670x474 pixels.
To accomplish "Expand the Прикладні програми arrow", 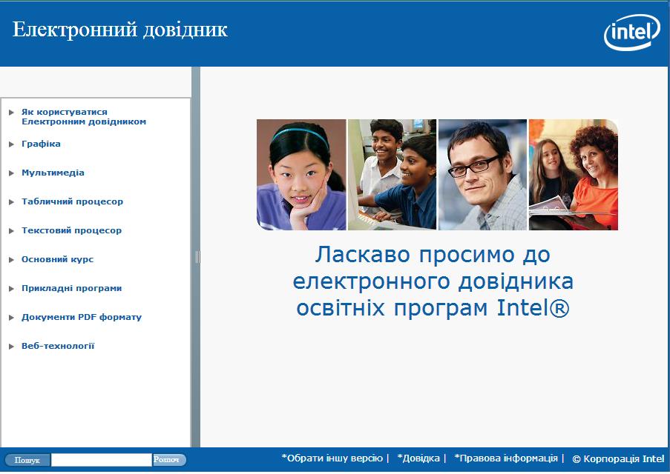I will click(12, 289).
